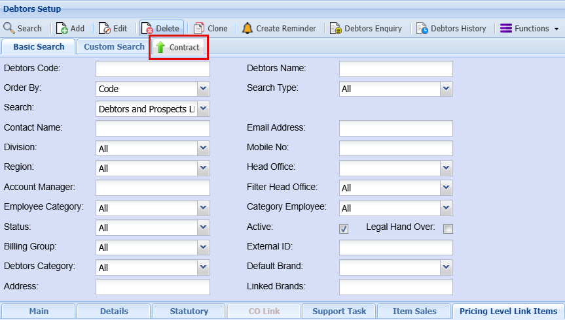Click the Add document icon

coord(62,28)
